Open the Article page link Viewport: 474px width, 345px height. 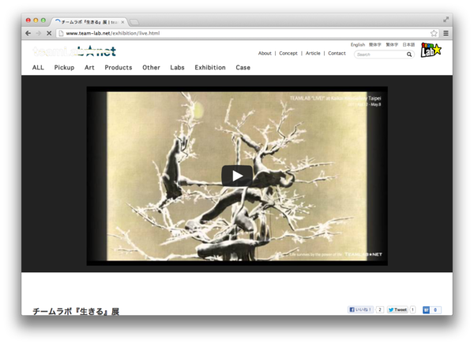point(313,53)
